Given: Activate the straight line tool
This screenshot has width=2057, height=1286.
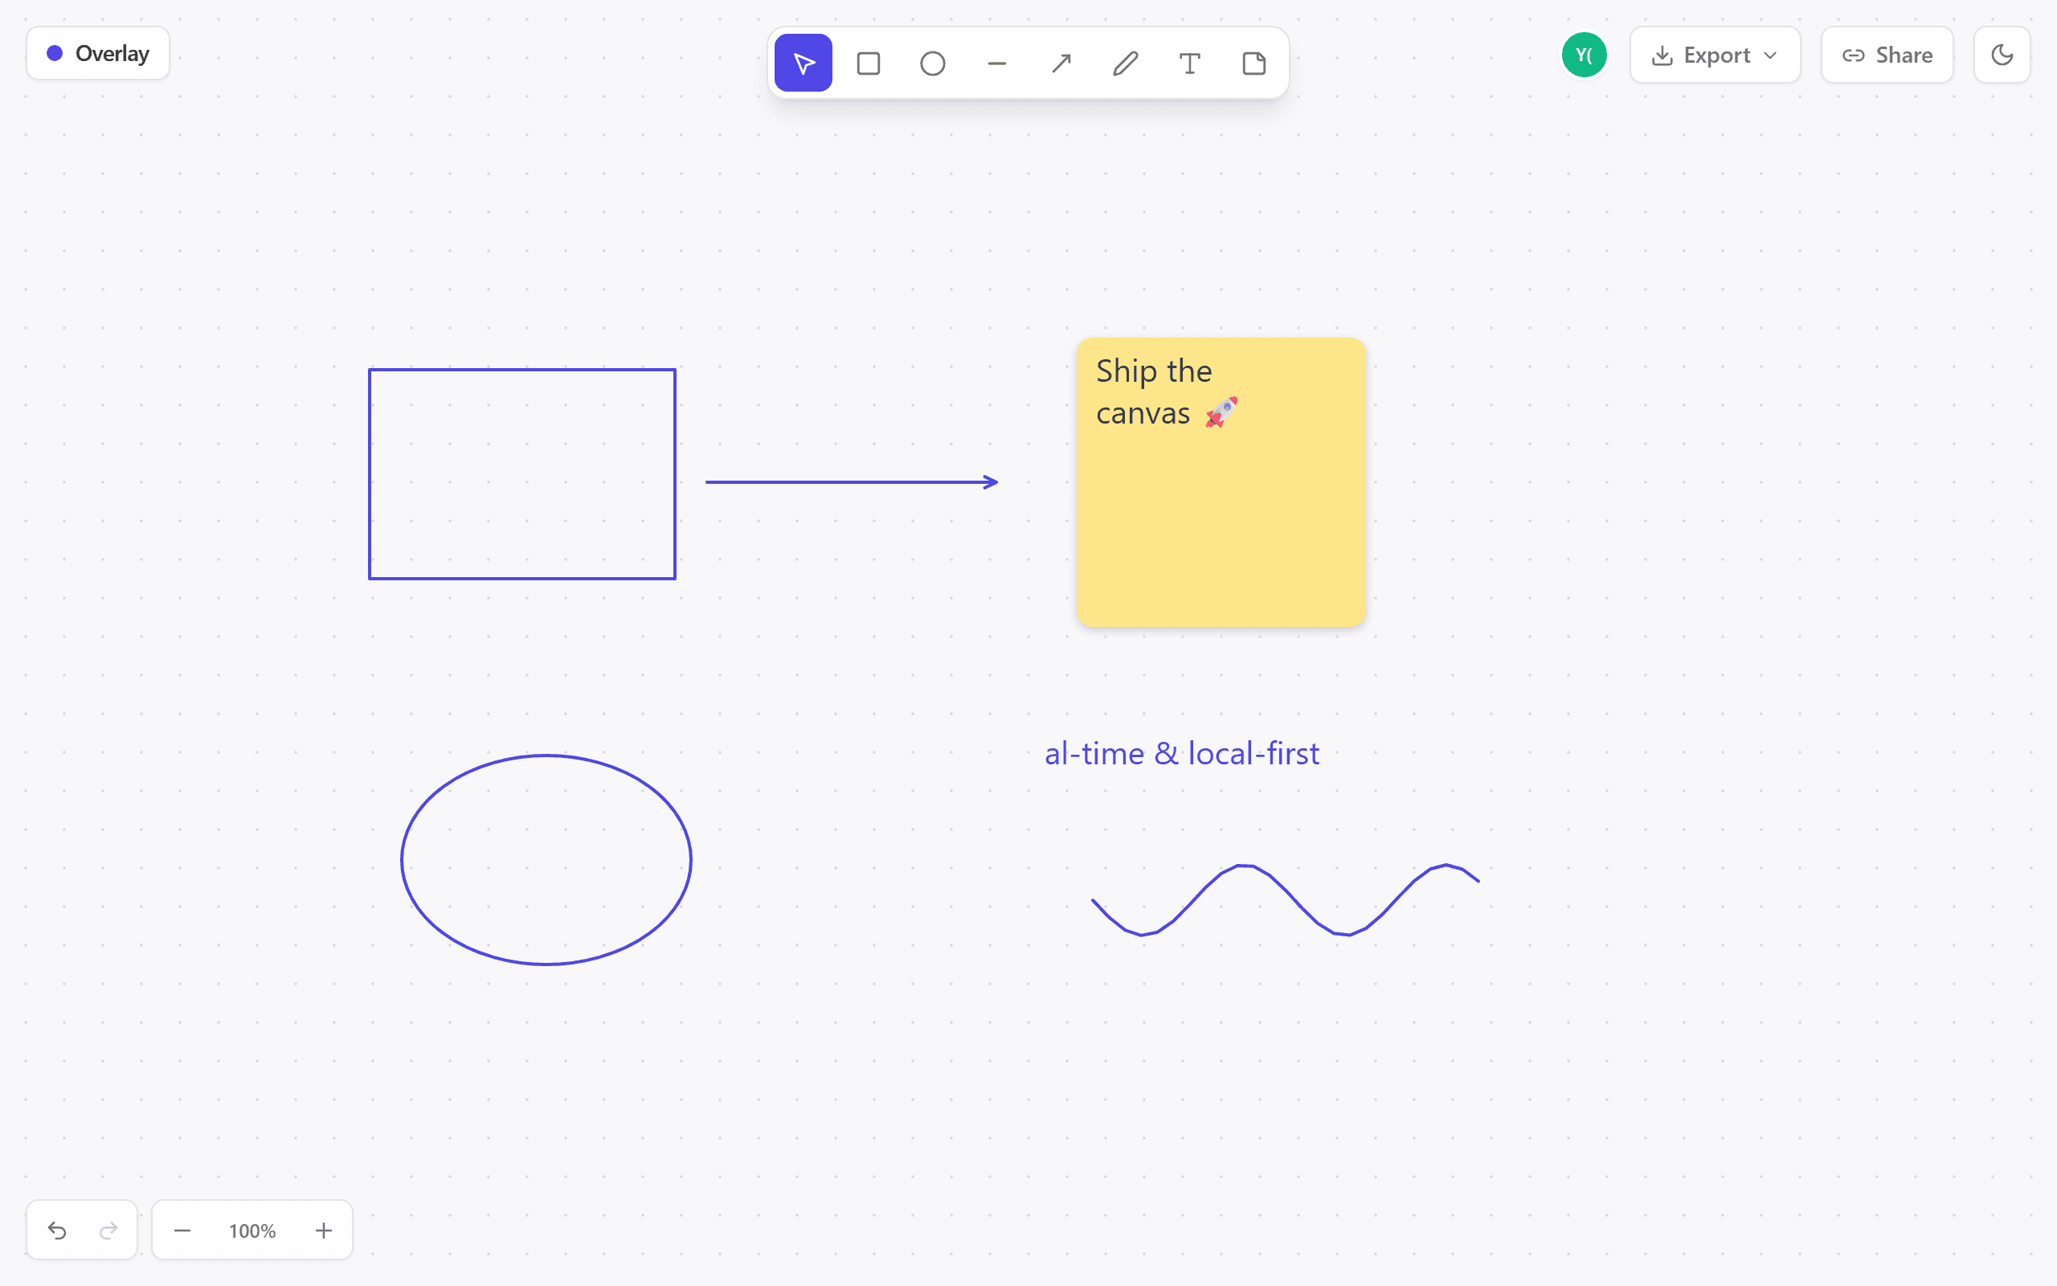Looking at the screenshot, I should tap(997, 63).
